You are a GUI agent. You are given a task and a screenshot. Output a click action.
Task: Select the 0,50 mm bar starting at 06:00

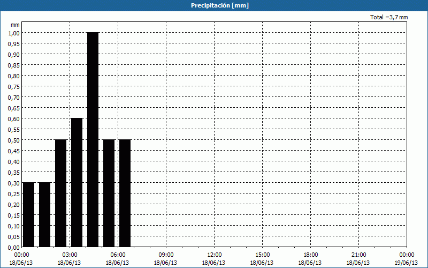point(125,193)
